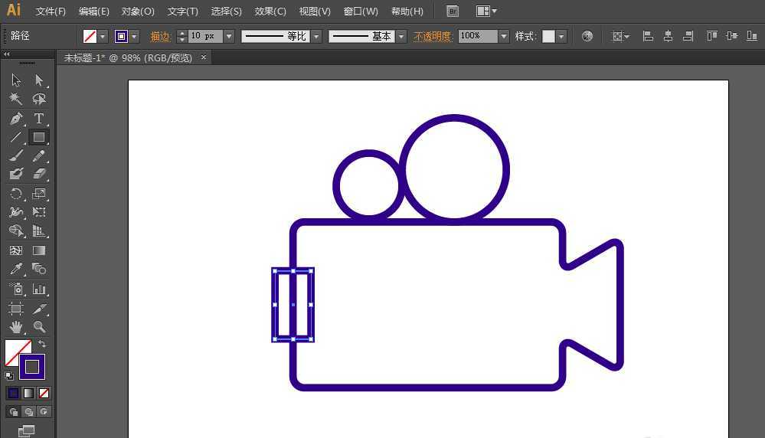Set paint mode to None
This screenshot has width=765, height=438.
(44, 393)
